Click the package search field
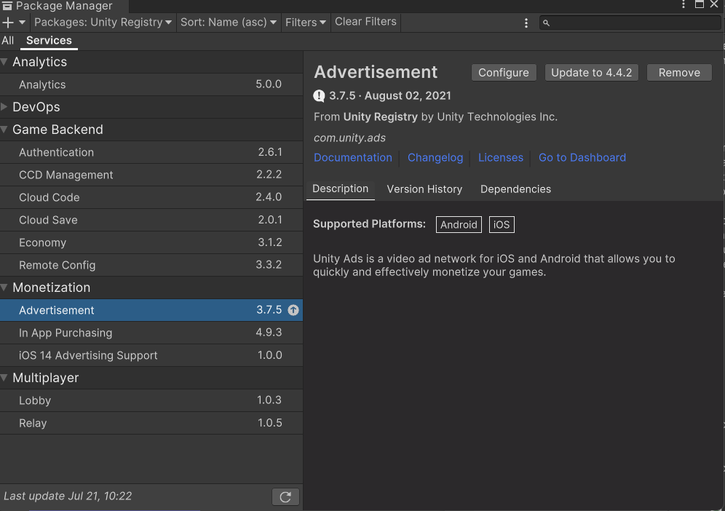Screen dimensions: 725x511 click(x=630, y=23)
